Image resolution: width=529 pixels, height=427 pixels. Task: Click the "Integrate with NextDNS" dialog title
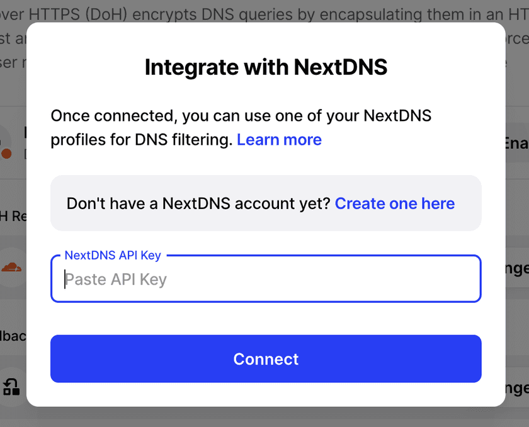pyautogui.click(x=266, y=67)
